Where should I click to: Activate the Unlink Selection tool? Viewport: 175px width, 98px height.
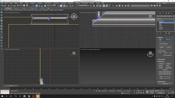click(11, 5)
